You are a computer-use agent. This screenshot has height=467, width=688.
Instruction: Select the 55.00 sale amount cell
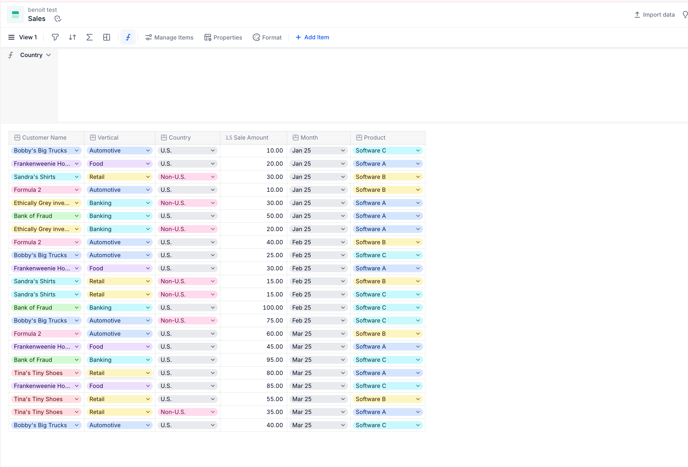click(x=253, y=399)
